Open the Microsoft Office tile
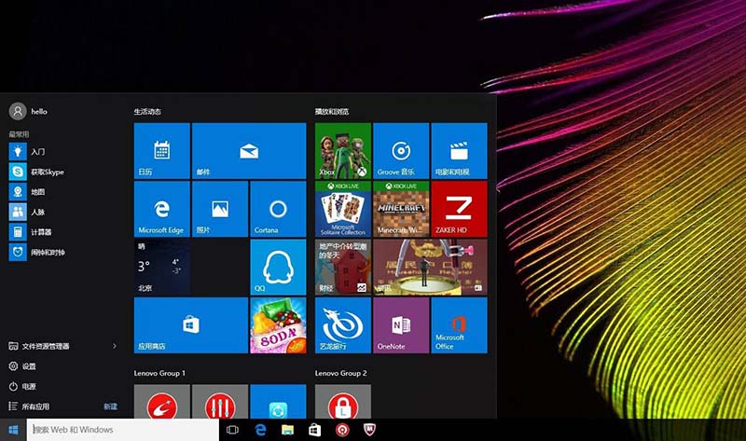The width and height of the screenshot is (746, 441). 458,325
